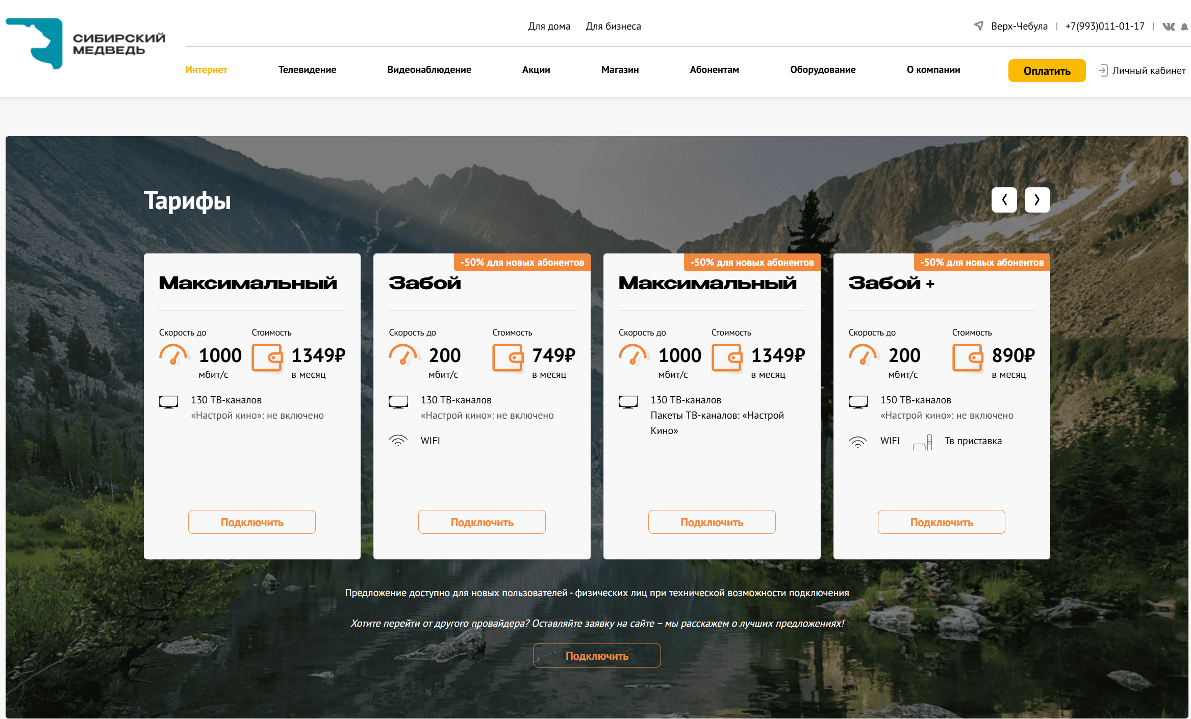Connect the Забой 749₽ tariff

[482, 522]
